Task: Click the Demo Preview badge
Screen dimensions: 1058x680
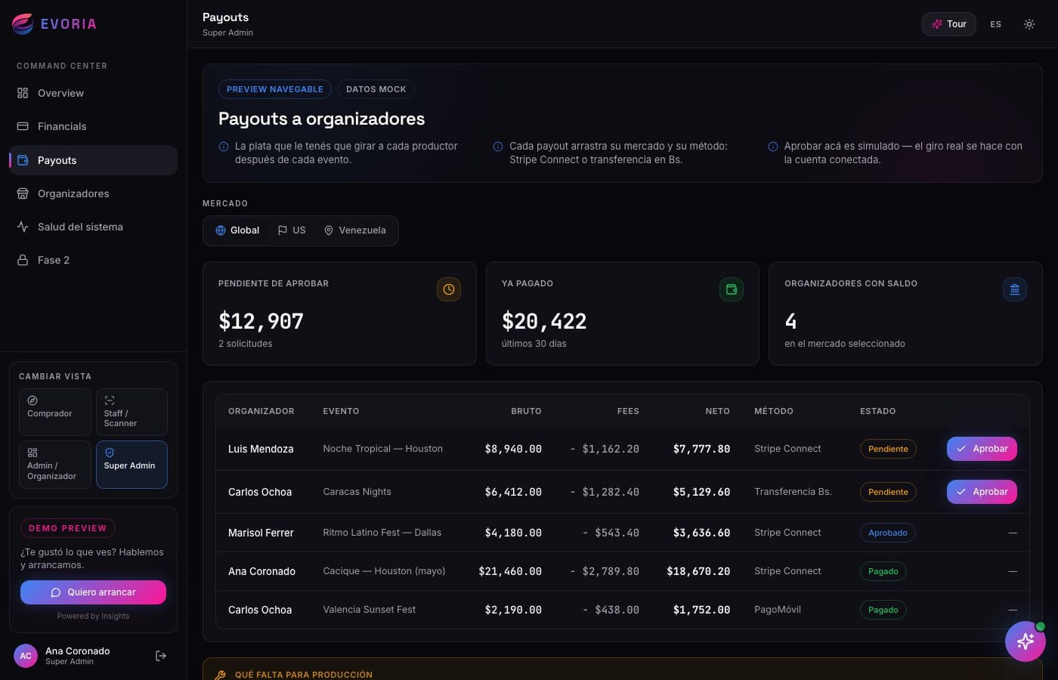Action: 68,528
